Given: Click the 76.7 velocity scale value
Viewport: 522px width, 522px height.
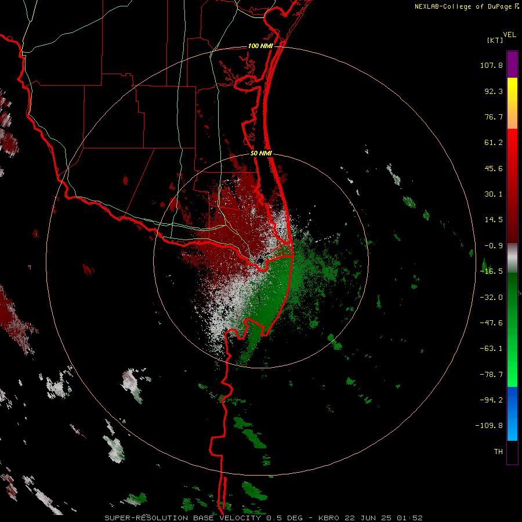Looking at the screenshot, I should coord(494,117).
